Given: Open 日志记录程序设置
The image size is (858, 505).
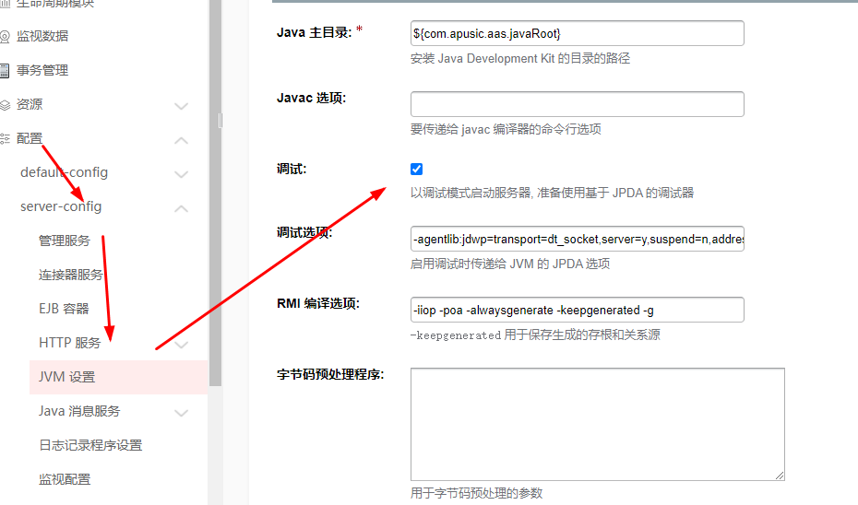Looking at the screenshot, I should [90, 445].
